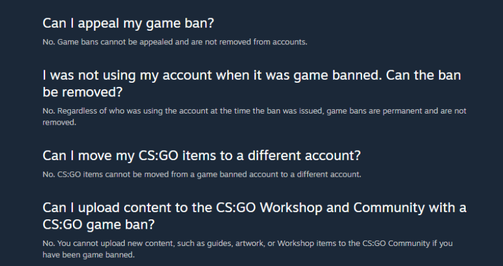
Task: Click the 'CS:GO game ban?' heading line
Action: 98,225
